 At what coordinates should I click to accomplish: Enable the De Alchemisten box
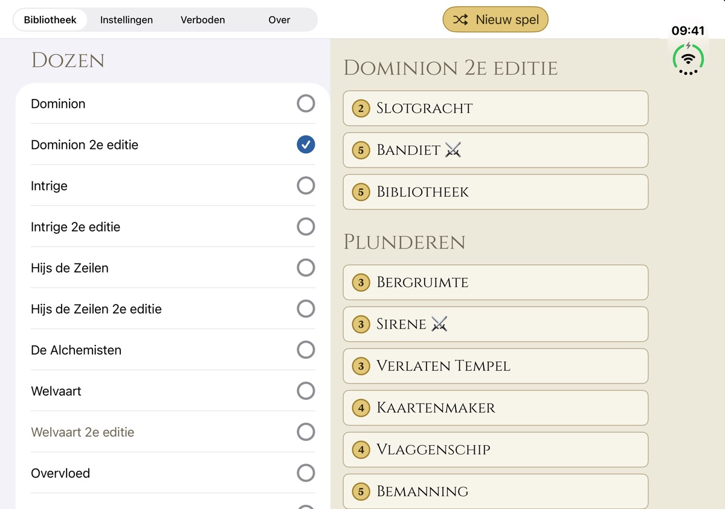point(306,350)
